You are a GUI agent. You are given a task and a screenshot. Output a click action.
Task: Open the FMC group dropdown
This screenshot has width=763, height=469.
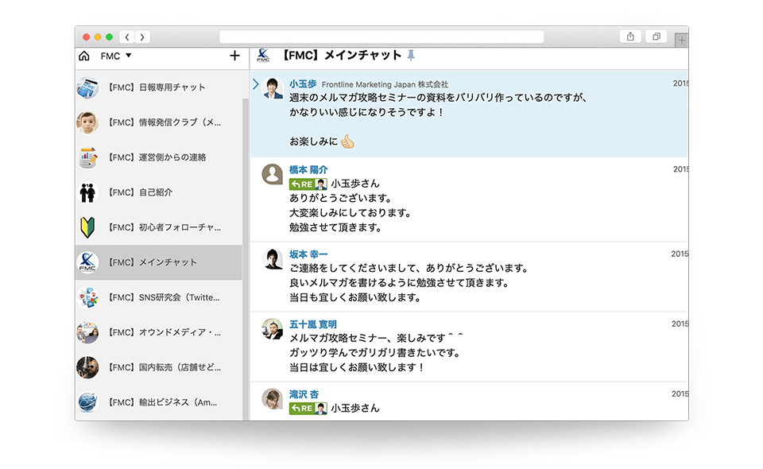click(x=116, y=56)
